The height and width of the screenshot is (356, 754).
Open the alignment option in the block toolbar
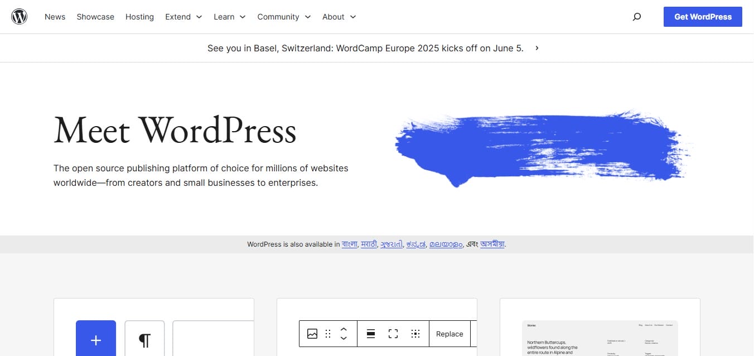tap(370, 333)
